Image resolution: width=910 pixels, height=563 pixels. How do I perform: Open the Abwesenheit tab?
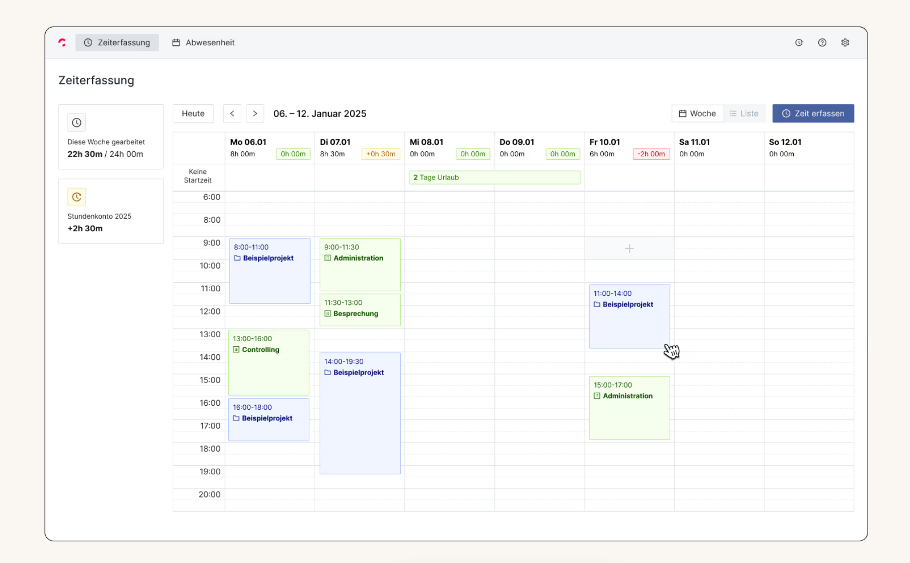(x=203, y=43)
